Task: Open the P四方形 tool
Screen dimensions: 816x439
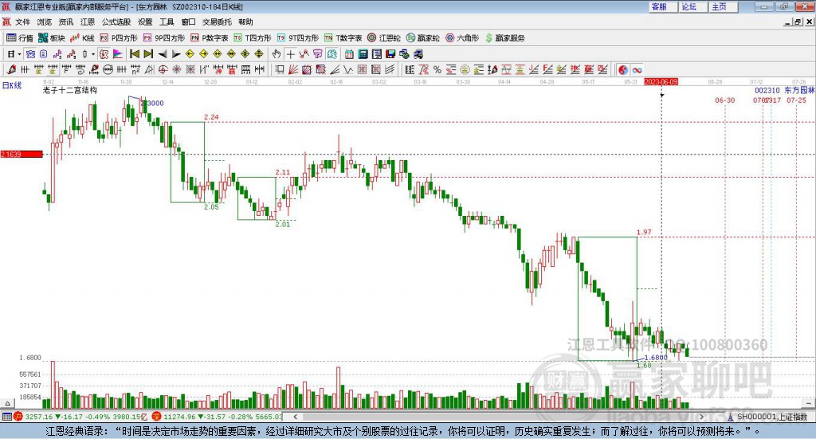Action: pos(119,38)
